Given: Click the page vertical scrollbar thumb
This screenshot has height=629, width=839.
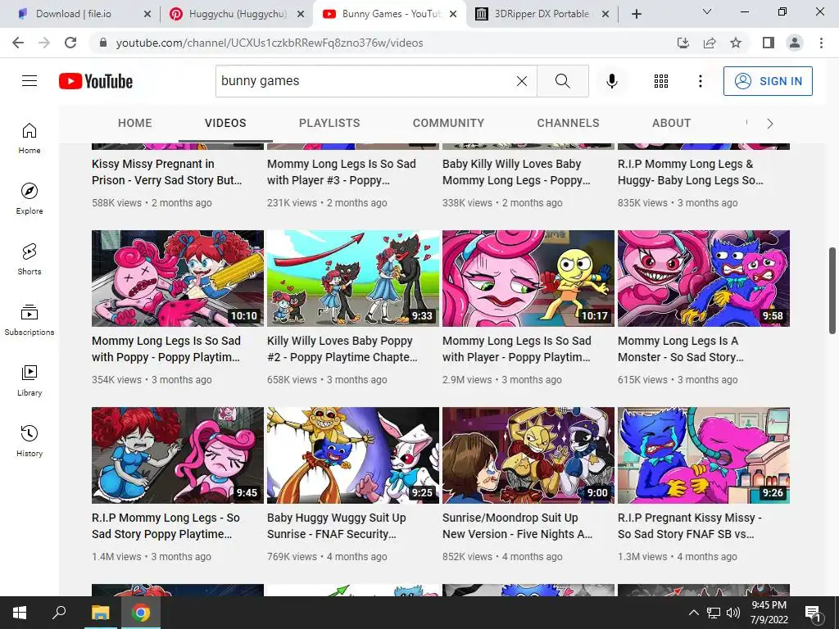Looking at the screenshot, I should point(832,291).
